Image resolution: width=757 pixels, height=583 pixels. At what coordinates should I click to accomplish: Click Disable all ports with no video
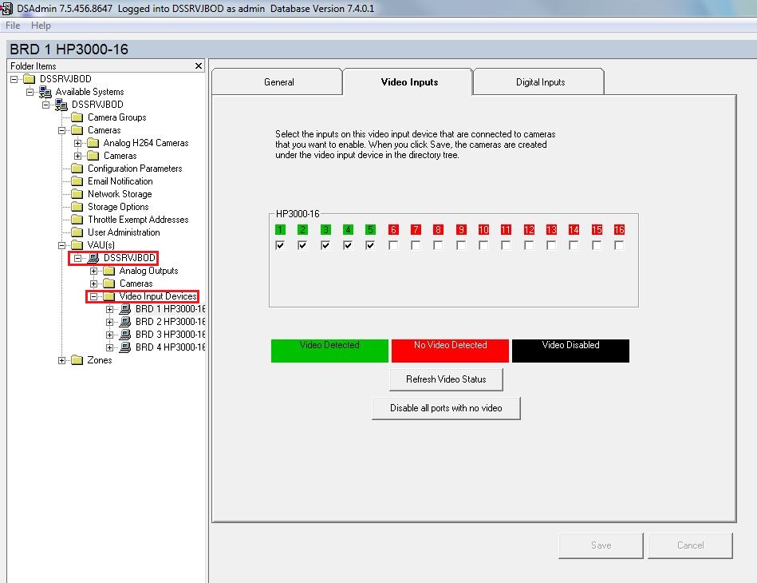(445, 407)
